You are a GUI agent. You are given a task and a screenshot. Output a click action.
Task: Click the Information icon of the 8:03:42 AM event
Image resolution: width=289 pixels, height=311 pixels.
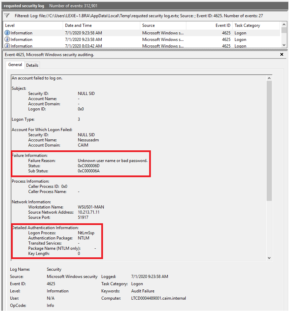click(x=7, y=46)
